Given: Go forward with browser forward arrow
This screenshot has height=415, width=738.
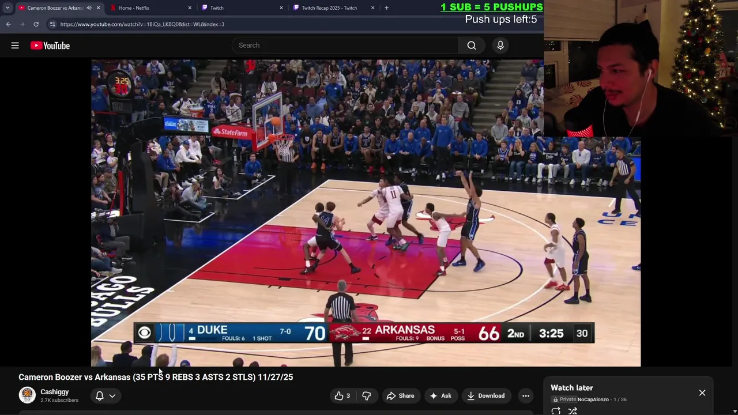Looking at the screenshot, I should 22,24.
